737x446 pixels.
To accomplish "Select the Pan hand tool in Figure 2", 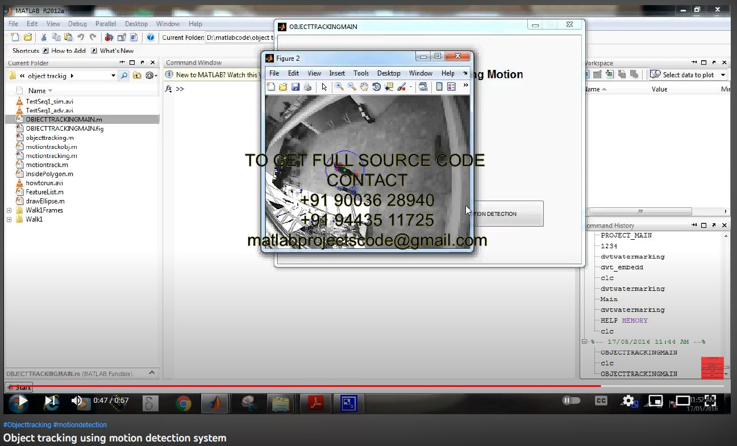I will 364,87.
